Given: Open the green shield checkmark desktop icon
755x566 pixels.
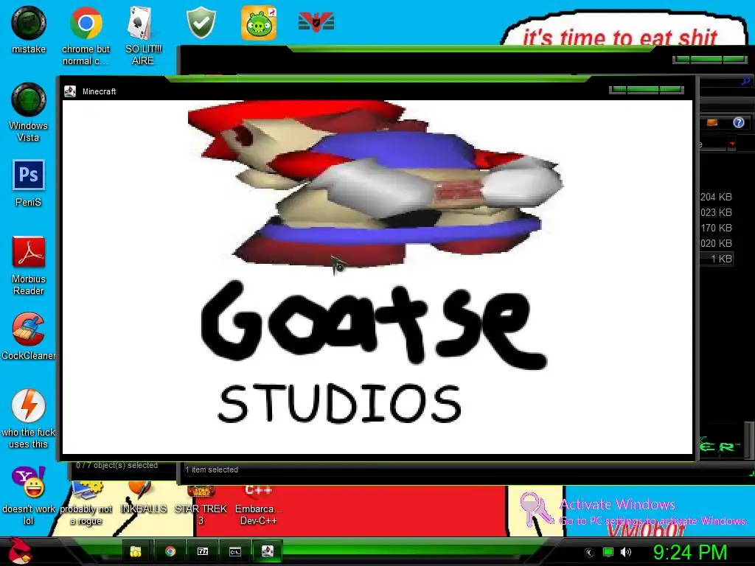Looking at the screenshot, I should (201, 23).
